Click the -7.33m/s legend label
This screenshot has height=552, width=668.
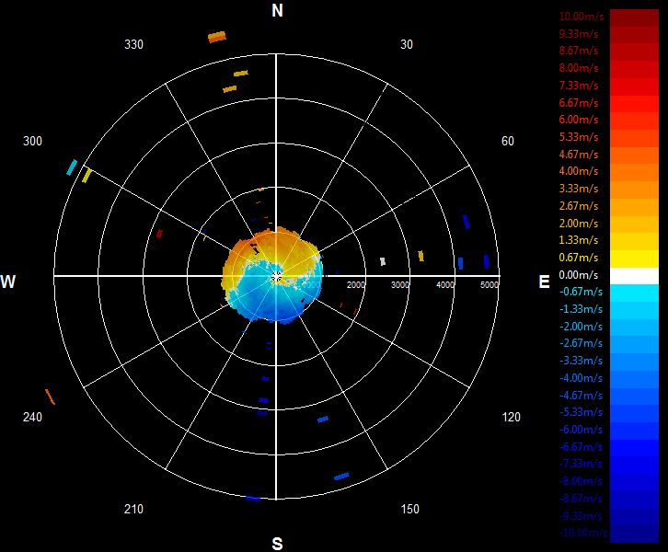(581, 464)
